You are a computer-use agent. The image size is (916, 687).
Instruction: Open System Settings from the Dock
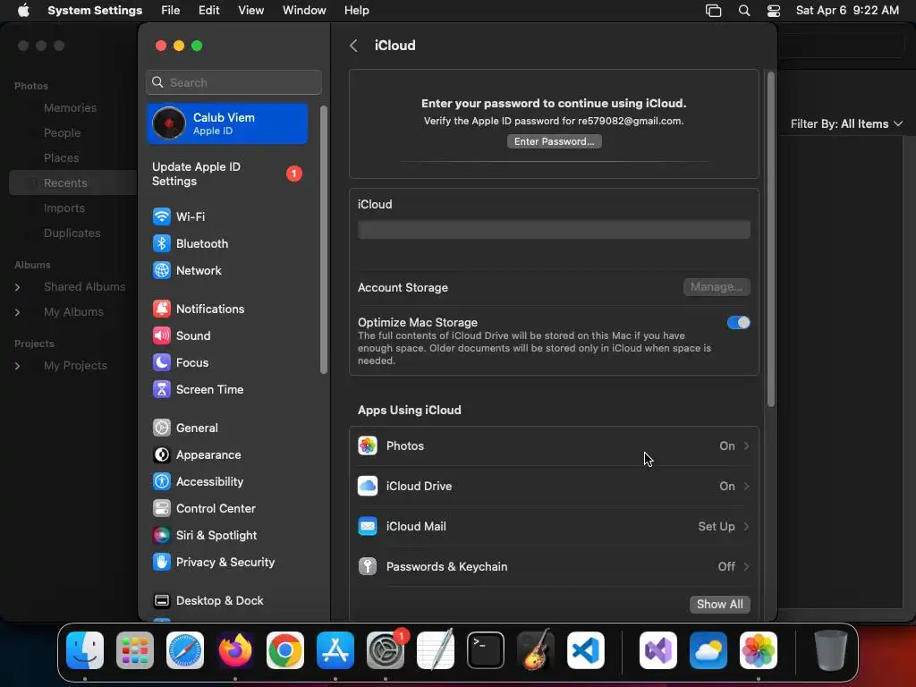386,650
